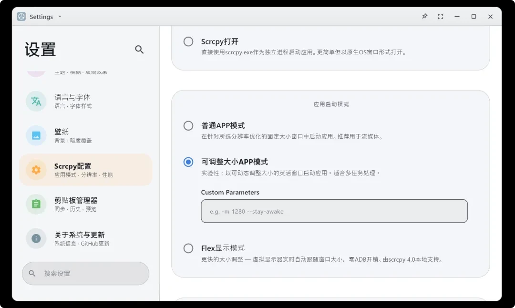Click the search magnifier beside 设置 heading
The height and width of the screenshot is (308, 515).
pyautogui.click(x=139, y=50)
